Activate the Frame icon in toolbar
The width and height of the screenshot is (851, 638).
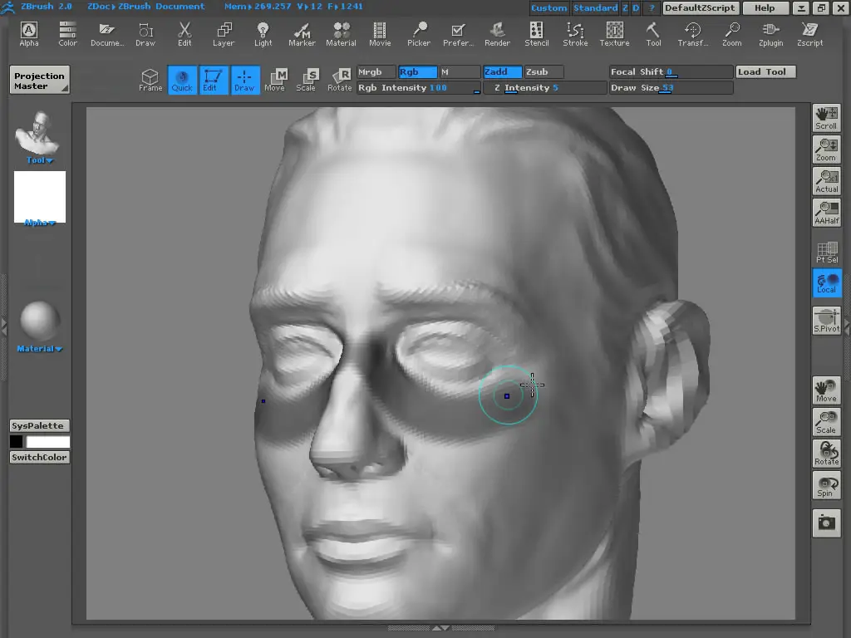[150, 80]
